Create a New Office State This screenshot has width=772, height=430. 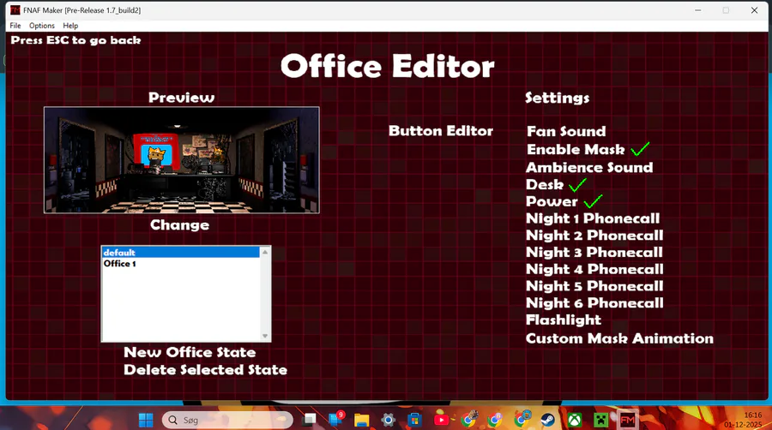pyautogui.click(x=190, y=352)
